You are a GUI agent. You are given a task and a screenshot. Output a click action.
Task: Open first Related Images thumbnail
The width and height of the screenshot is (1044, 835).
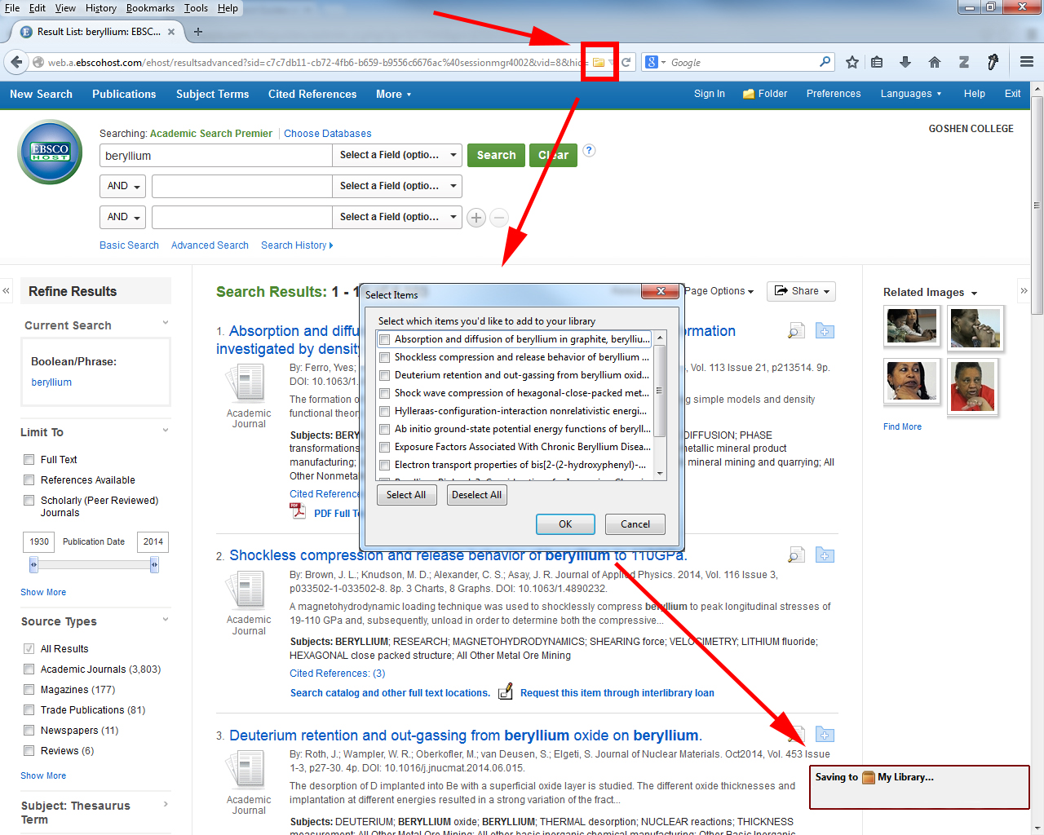[x=912, y=326]
